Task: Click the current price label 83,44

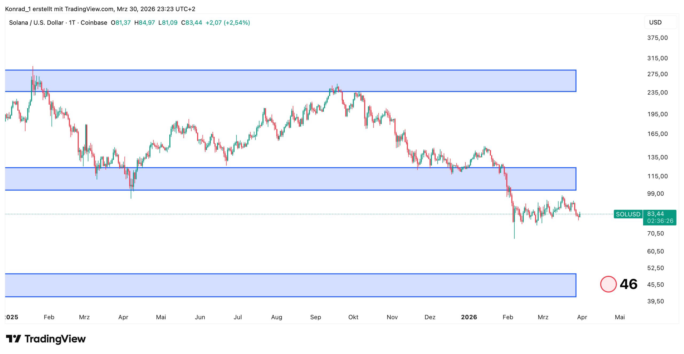Action: (655, 214)
